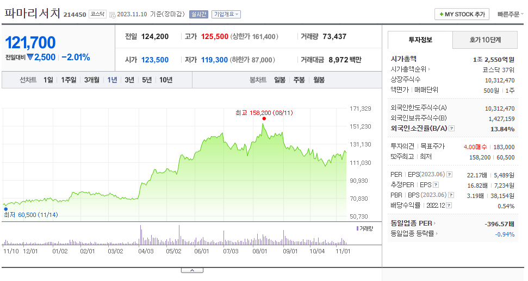Viewport: 528px width, 281px height.
Task: Open the 기업개요 dropdown
Action: point(226,15)
